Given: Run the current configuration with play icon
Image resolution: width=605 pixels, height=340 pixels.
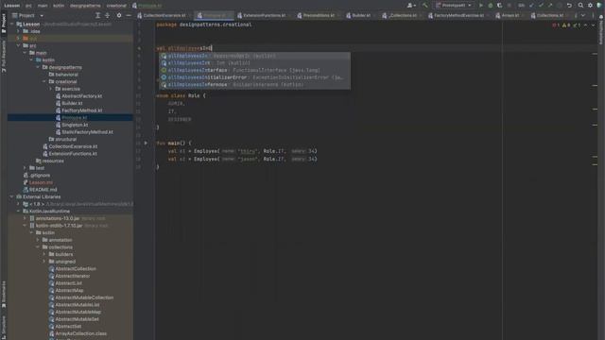Looking at the screenshot, I should click(481, 6).
